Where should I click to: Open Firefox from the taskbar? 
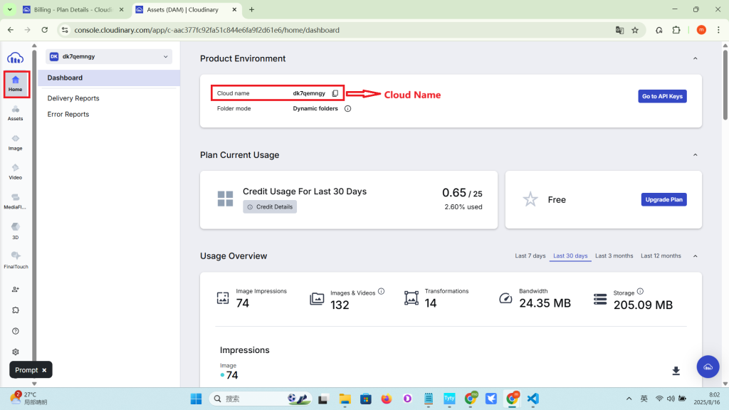pyautogui.click(x=387, y=399)
